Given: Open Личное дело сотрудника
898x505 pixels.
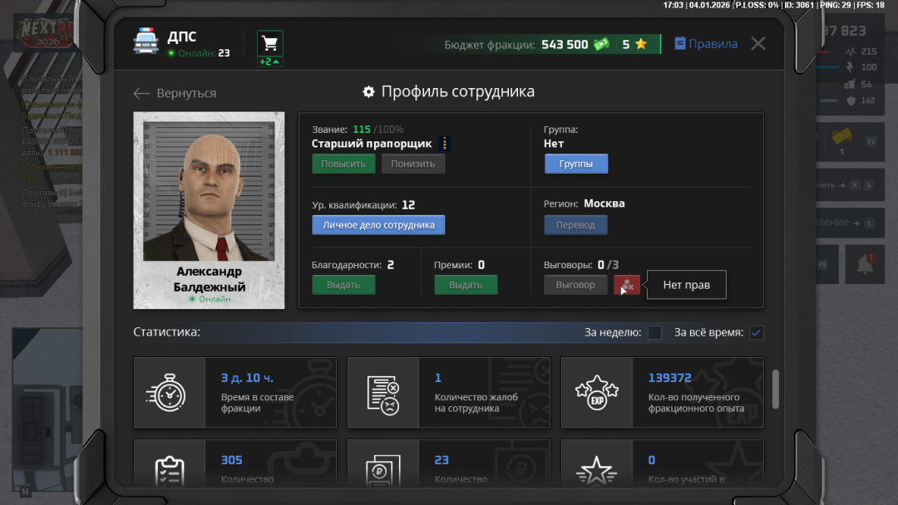Looking at the screenshot, I should pos(378,224).
